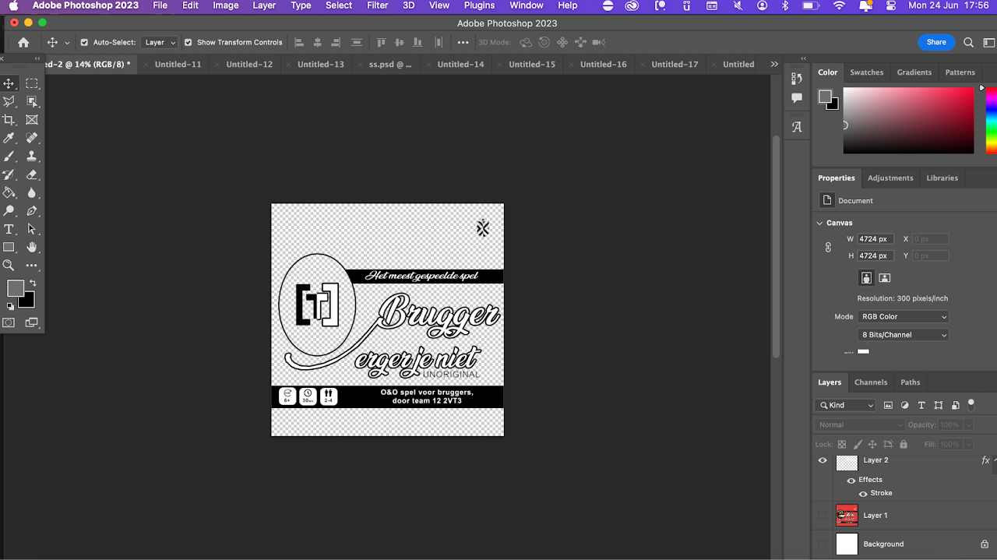Viewport: 997px width, 560px height.
Task: Switch to the Adjustments panel tab
Action: click(x=890, y=178)
